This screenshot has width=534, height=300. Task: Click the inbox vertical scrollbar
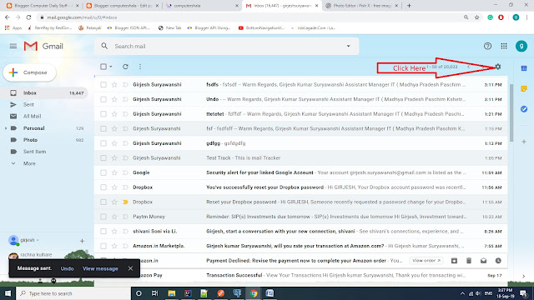tap(511, 113)
